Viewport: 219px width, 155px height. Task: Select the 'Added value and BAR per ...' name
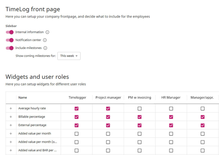point(37,150)
